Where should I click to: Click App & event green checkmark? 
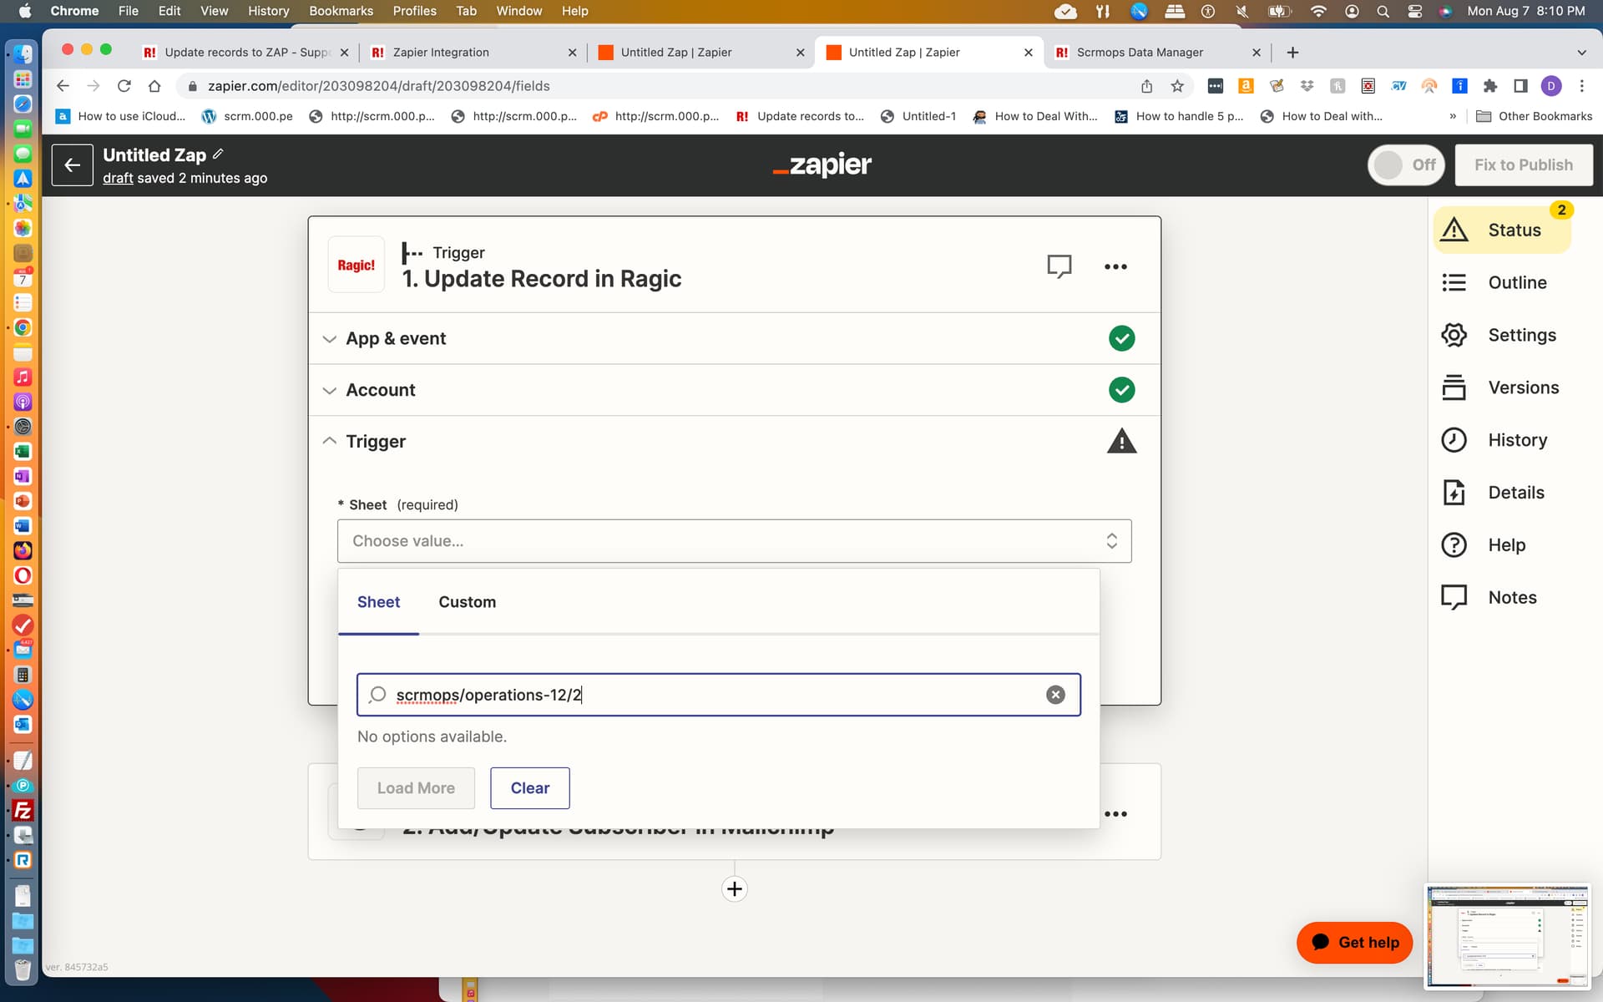pyautogui.click(x=1121, y=338)
